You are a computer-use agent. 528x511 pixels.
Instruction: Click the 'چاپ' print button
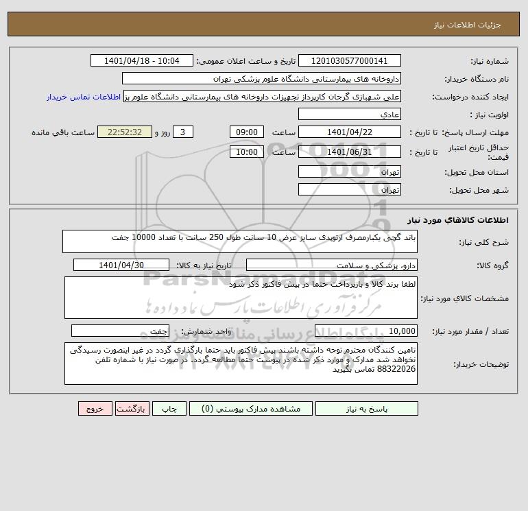click(169, 408)
